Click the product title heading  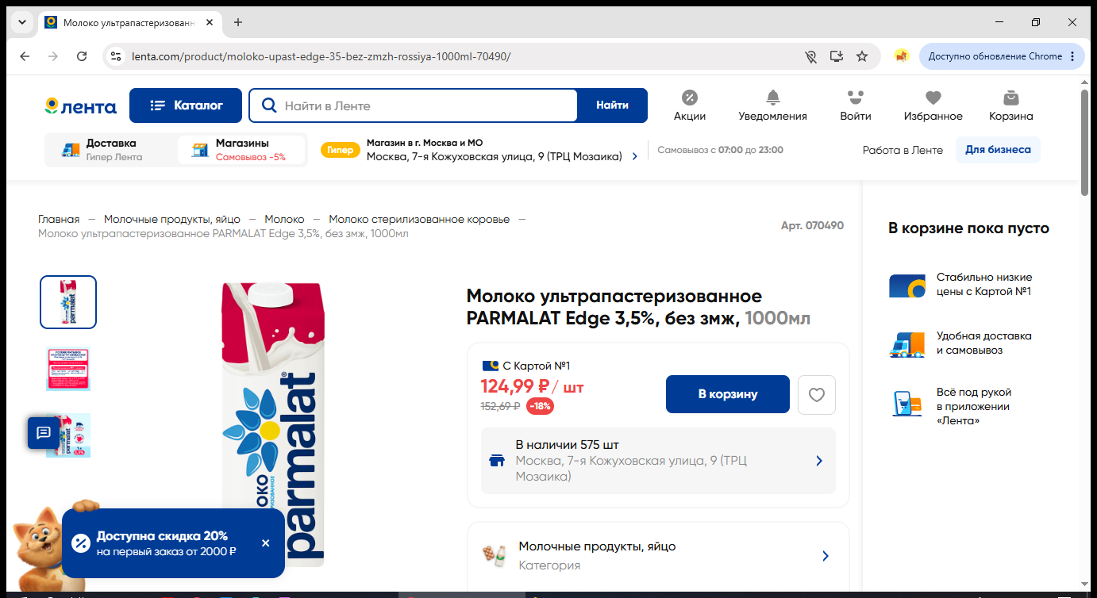point(638,308)
